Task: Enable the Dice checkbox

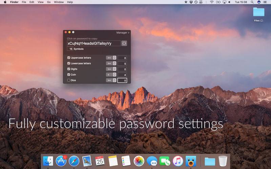Action: pyautogui.click(x=69, y=80)
